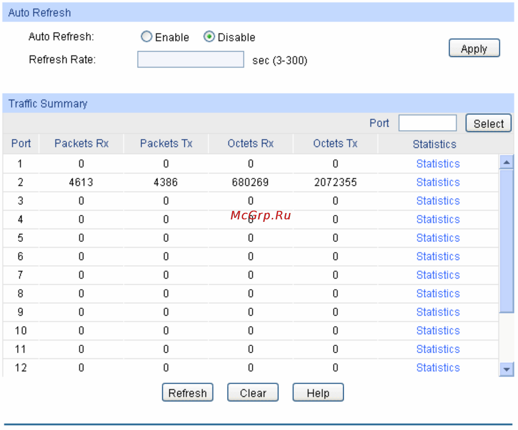Open Statistics link for port 11
This screenshot has height=430, width=518.
pos(438,349)
